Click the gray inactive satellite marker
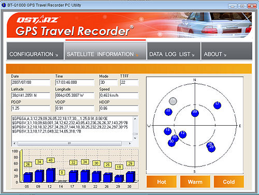 pyautogui.click(x=172, y=101)
